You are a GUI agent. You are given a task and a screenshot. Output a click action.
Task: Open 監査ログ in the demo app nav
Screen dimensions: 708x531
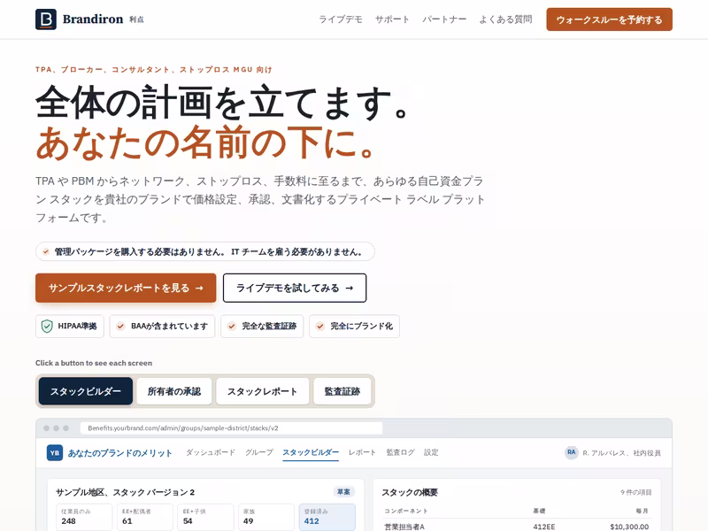click(x=400, y=452)
